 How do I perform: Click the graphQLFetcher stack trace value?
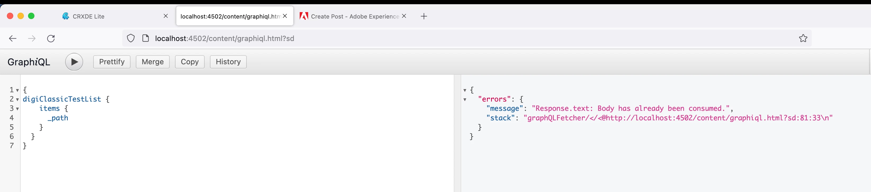[678, 118]
